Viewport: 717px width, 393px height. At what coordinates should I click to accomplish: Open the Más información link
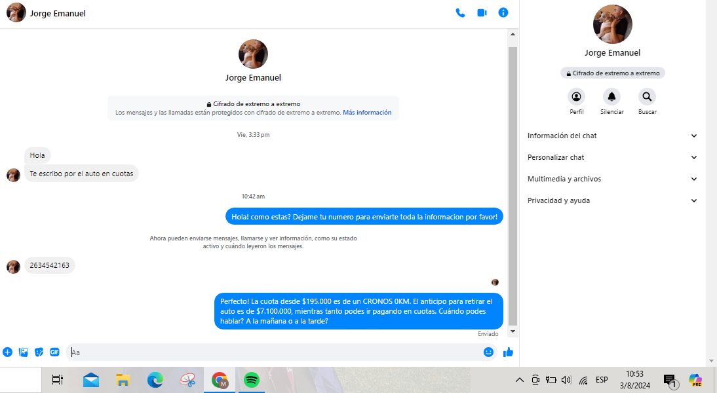pyautogui.click(x=367, y=113)
